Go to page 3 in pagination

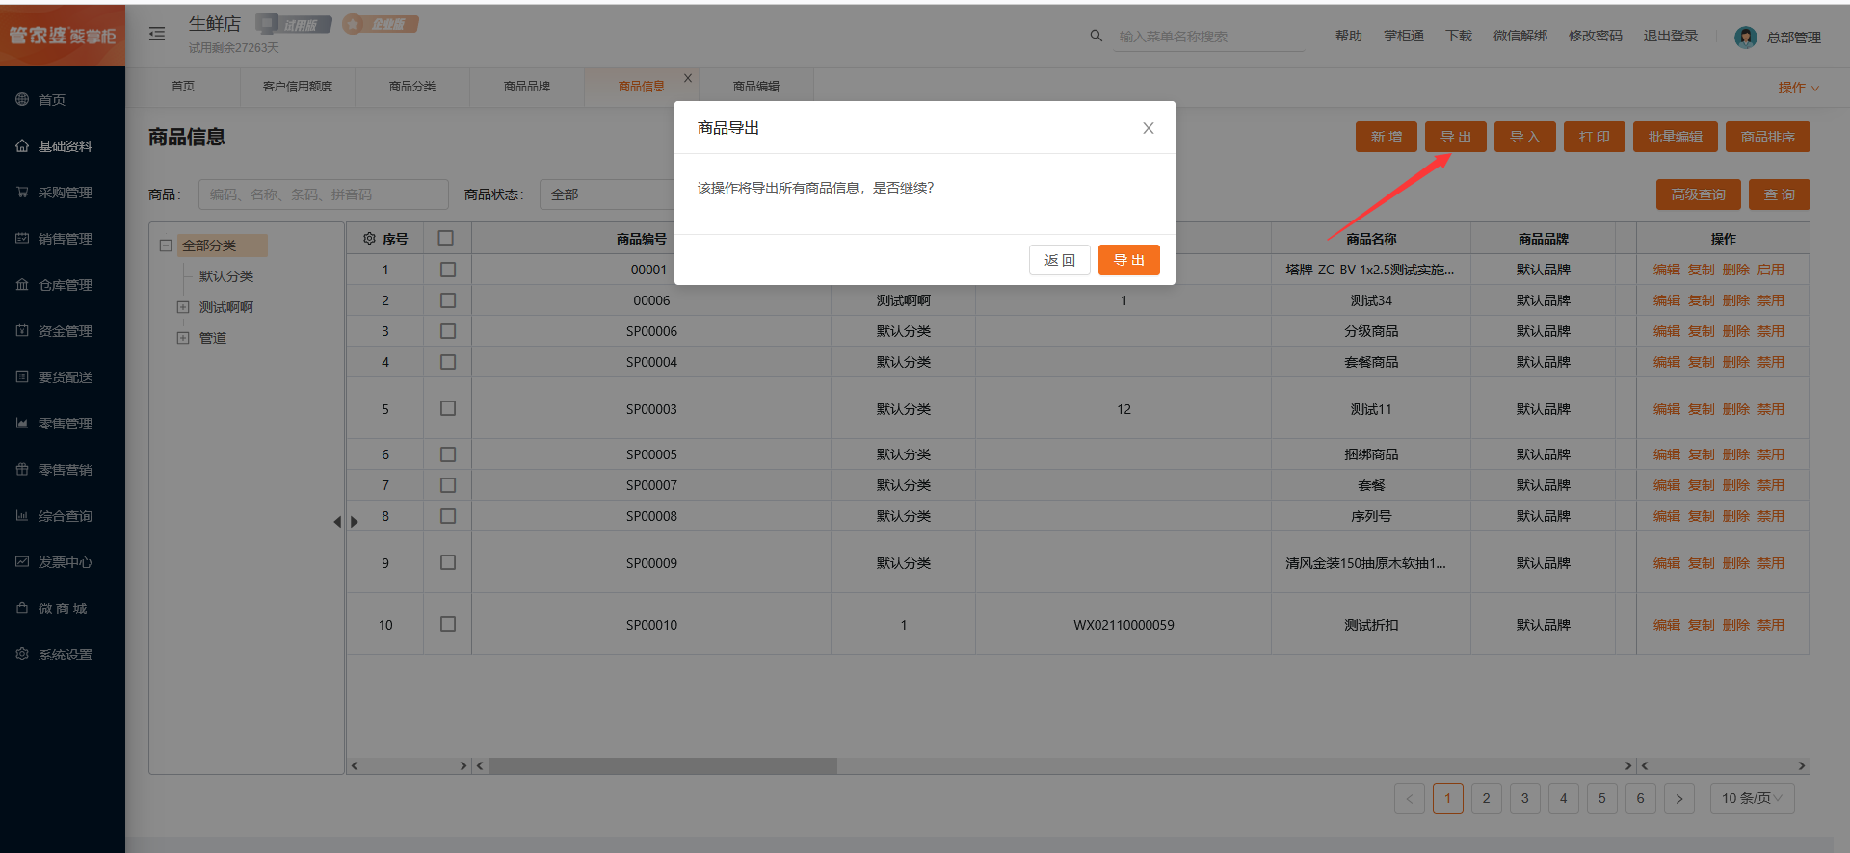[x=1525, y=798]
